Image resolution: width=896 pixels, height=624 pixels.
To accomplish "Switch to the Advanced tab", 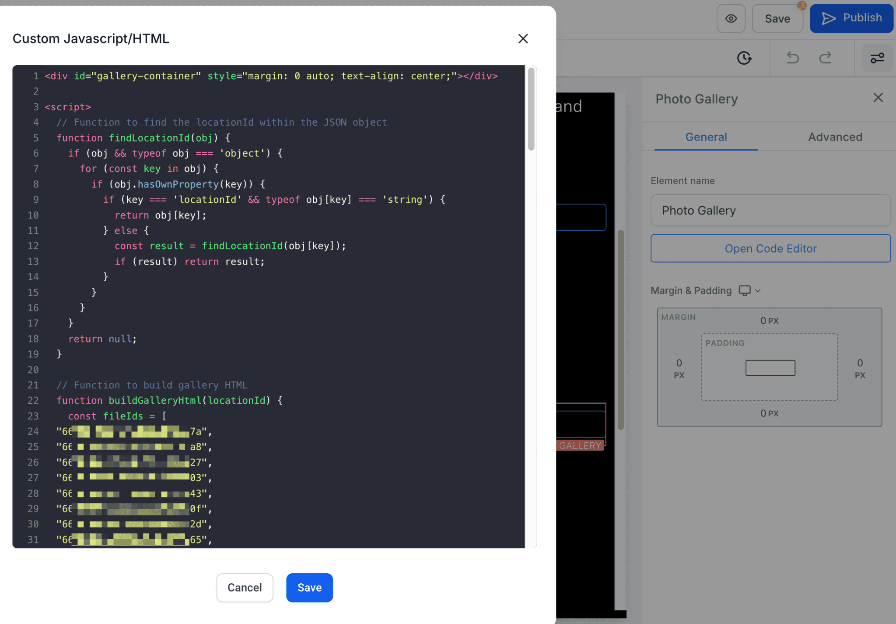I will (835, 137).
